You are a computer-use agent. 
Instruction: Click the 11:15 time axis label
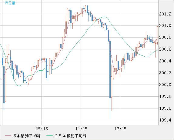(81, 129)
